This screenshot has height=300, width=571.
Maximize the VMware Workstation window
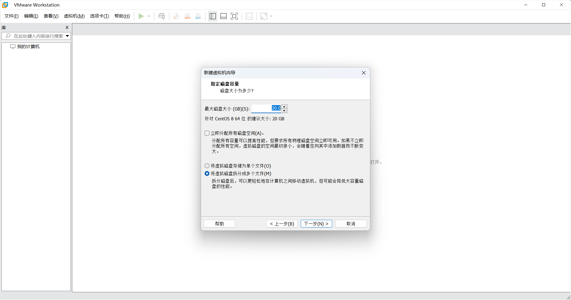[x=544, y=5]
